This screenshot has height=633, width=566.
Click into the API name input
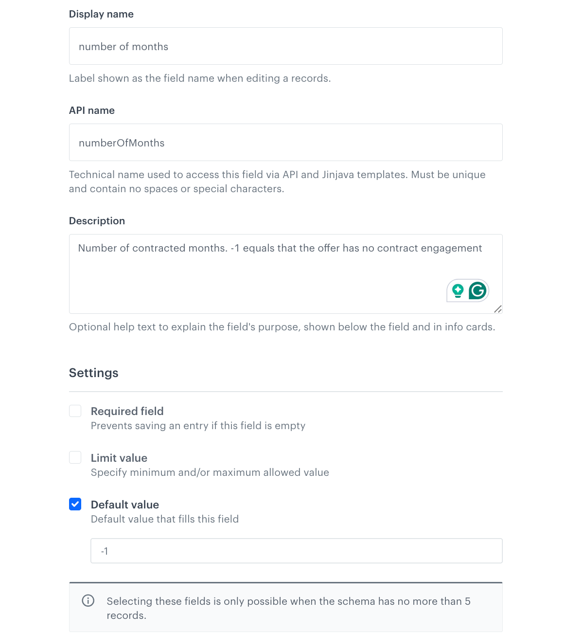pos(285,143)
